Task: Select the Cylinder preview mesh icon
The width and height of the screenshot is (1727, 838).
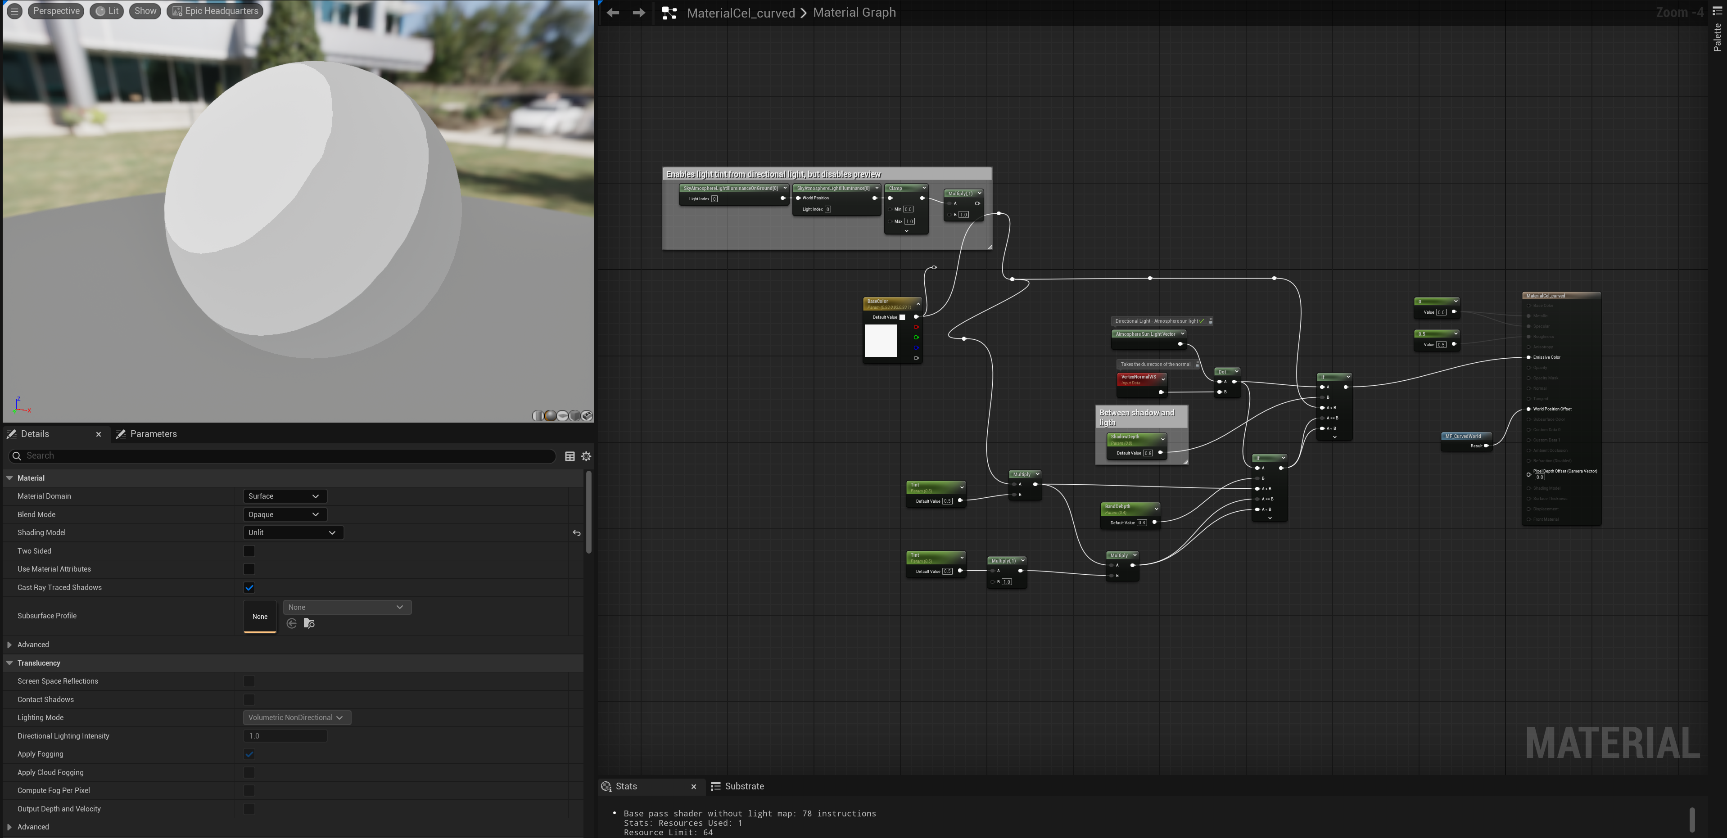Action: pyautogui.click(x=538, y=416)
